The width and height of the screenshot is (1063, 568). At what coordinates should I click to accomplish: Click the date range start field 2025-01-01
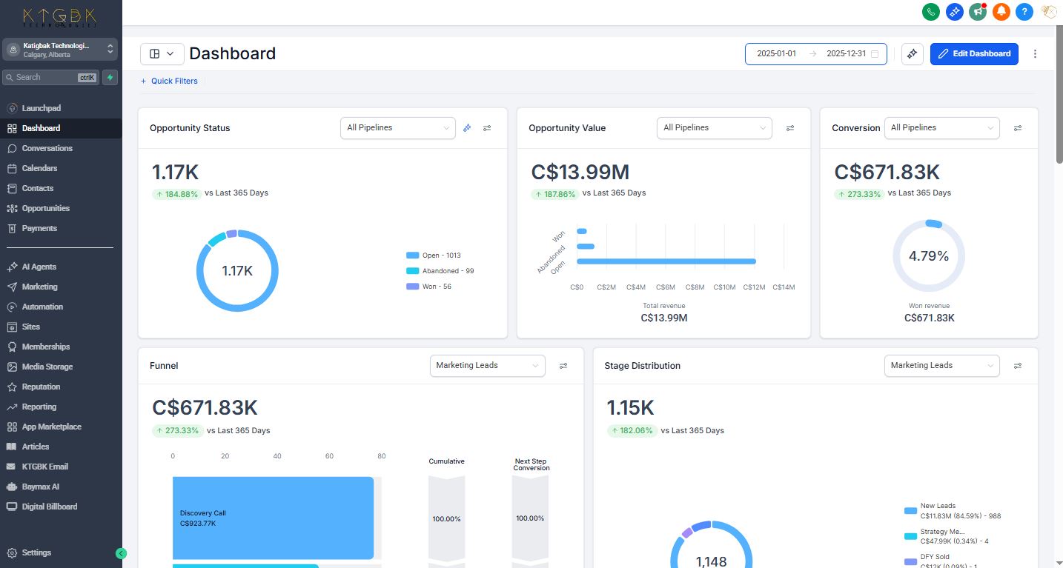point(776,54)
